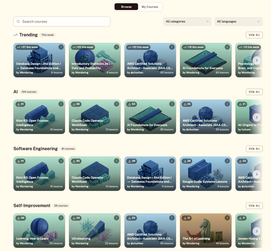Open trending Database Design – 2nd Edition course

point(39,60)
